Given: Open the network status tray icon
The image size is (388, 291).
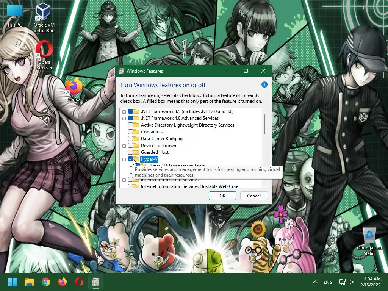Looking at the screenshot, I should tap(342, 282).
